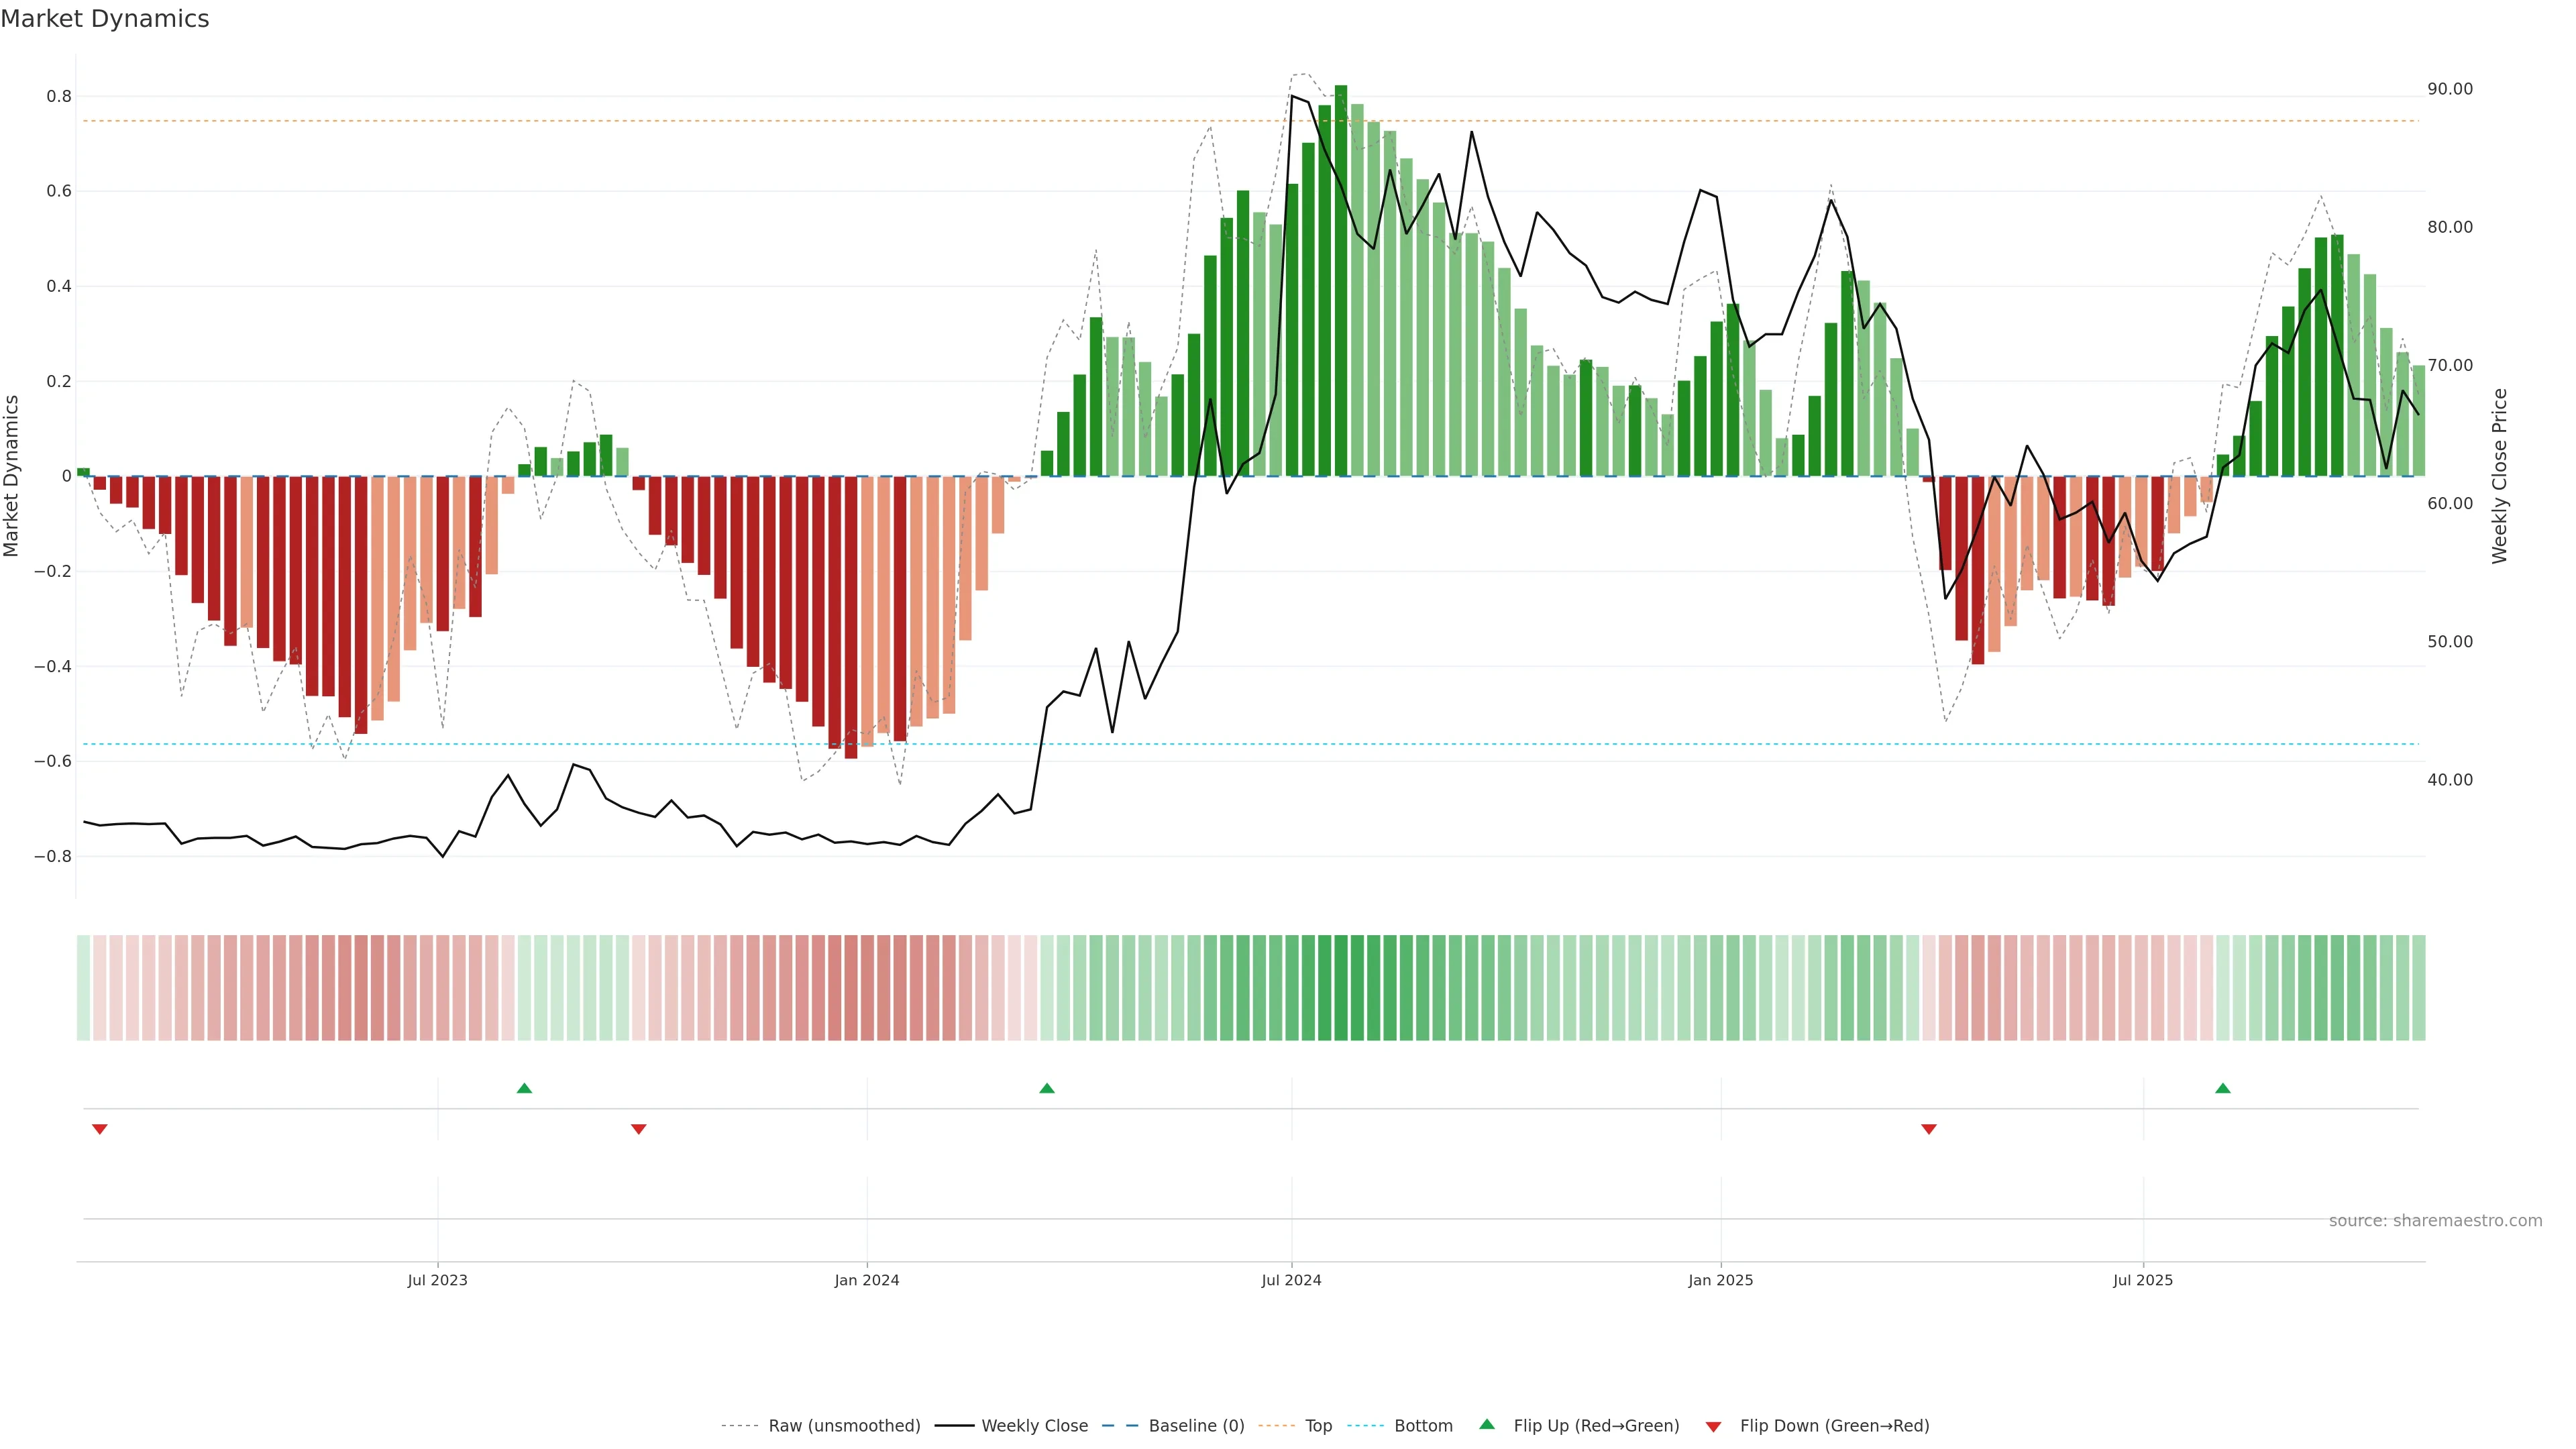Screen dimensions: 2576x1449
Task: Click the Market Dynamics chart title
Action: (105, 19)
